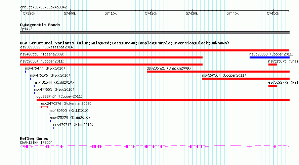
Task: Click the blue nsv480905 marker
Action: 49,114
